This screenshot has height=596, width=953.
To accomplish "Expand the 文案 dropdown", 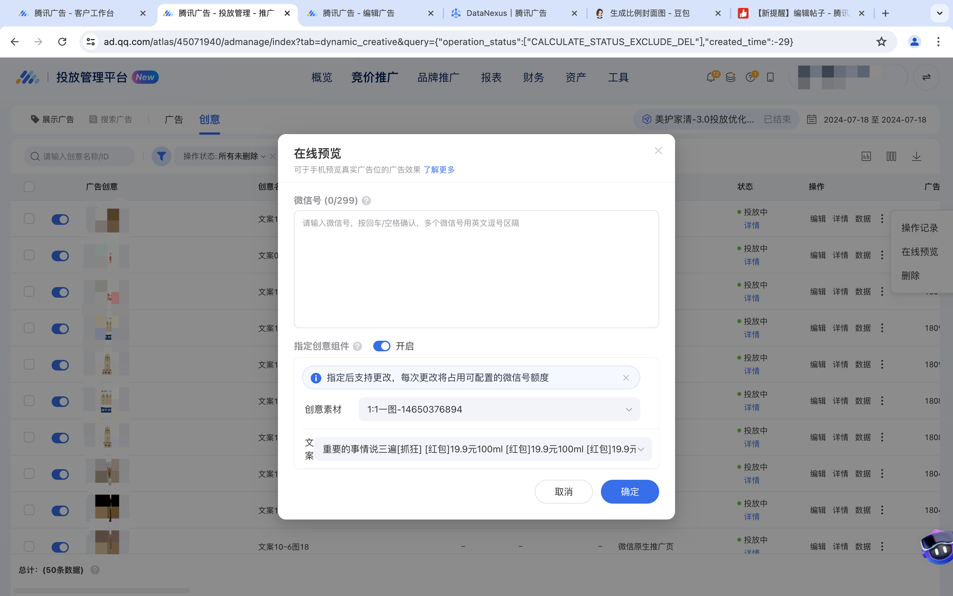I will click(483, 449).
